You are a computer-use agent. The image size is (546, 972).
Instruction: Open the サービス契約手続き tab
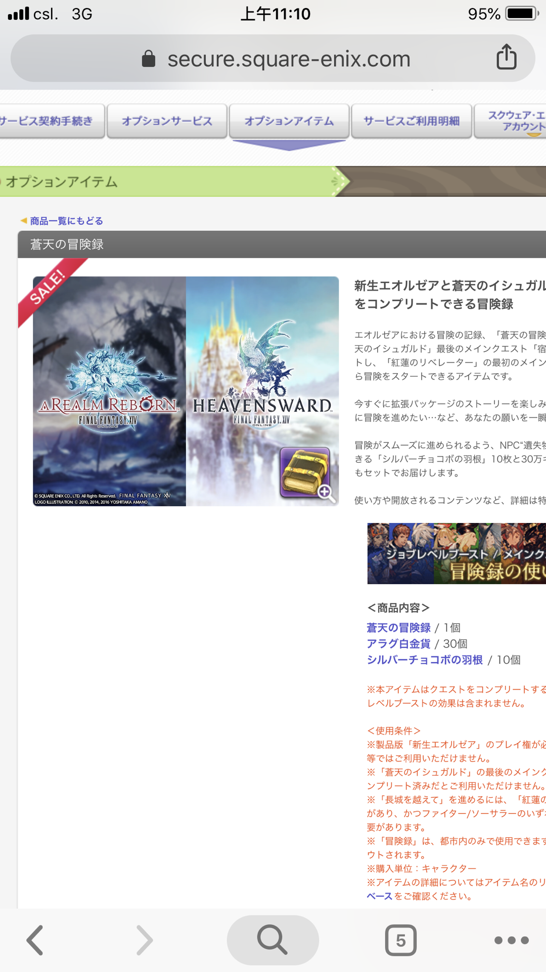pyautogui.click(x=52, y=121)
